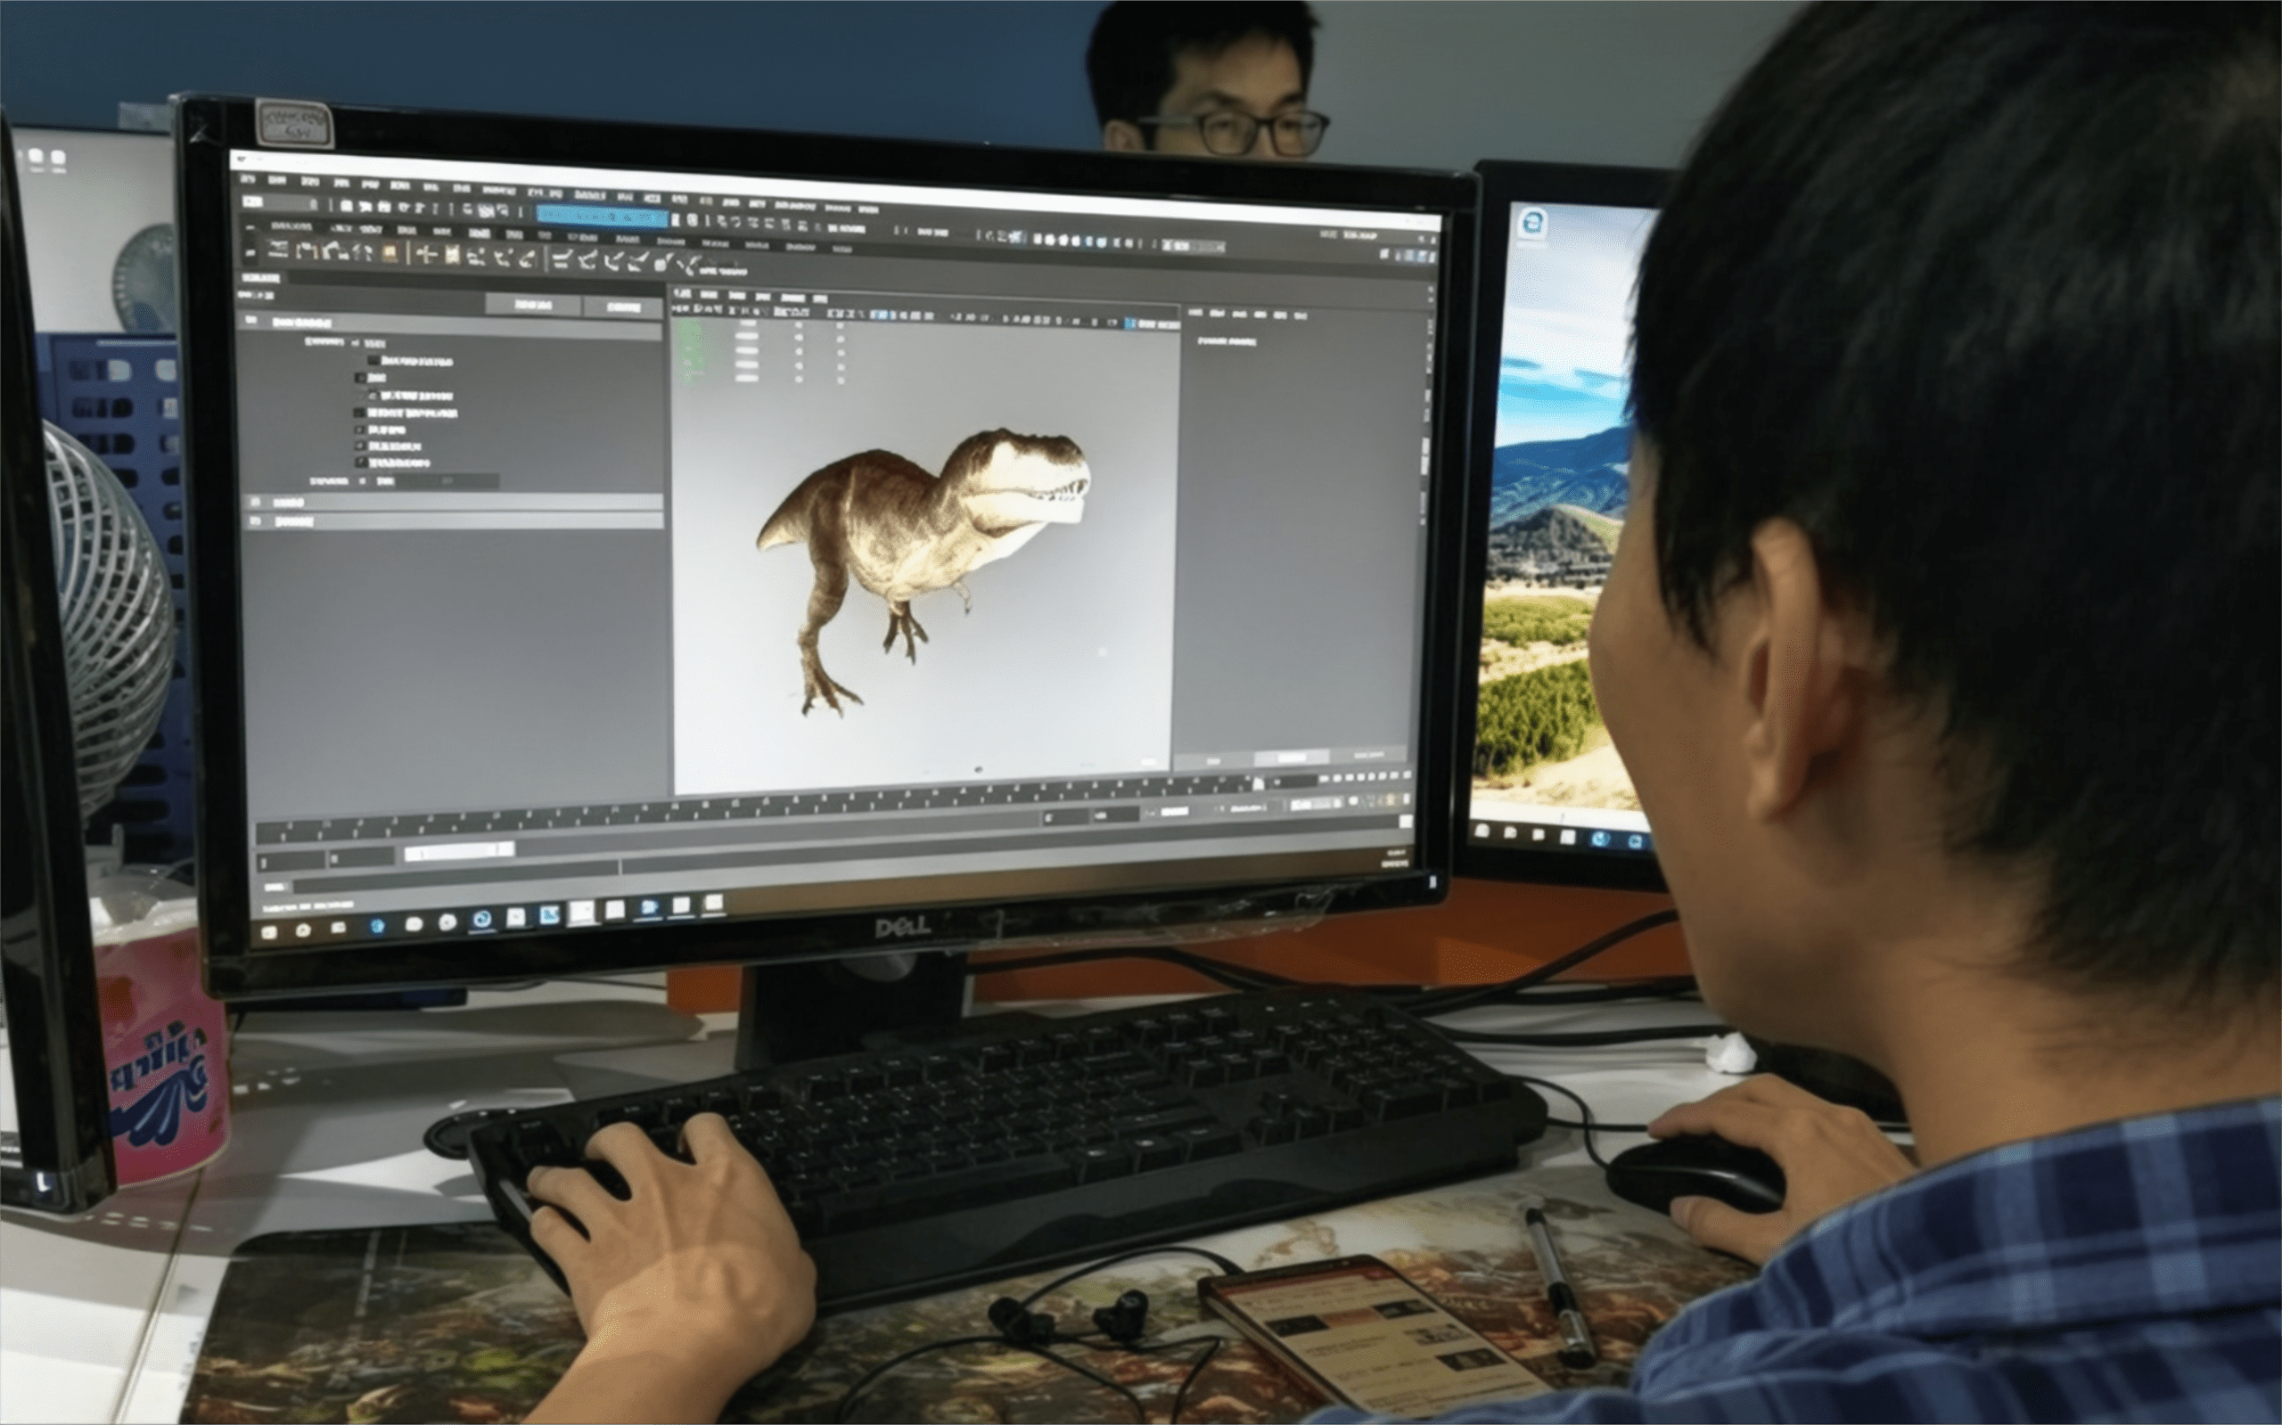
Task: Click the taskbar search icon on main monitor
Action: (x=303, y=930)
